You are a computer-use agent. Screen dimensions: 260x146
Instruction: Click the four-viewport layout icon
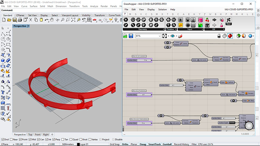(89, 20)
